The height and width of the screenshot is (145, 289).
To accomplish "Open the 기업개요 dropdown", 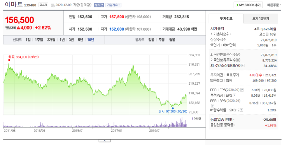I will click(113, 5).
